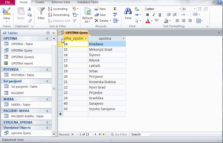Open the File tab
This screenshot has width=223, height=143.
point(8,2)
